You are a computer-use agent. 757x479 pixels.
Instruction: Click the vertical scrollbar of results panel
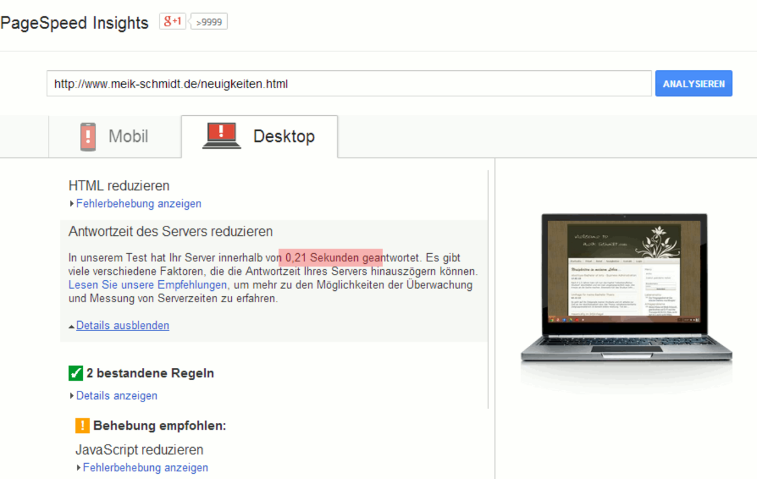489,289
